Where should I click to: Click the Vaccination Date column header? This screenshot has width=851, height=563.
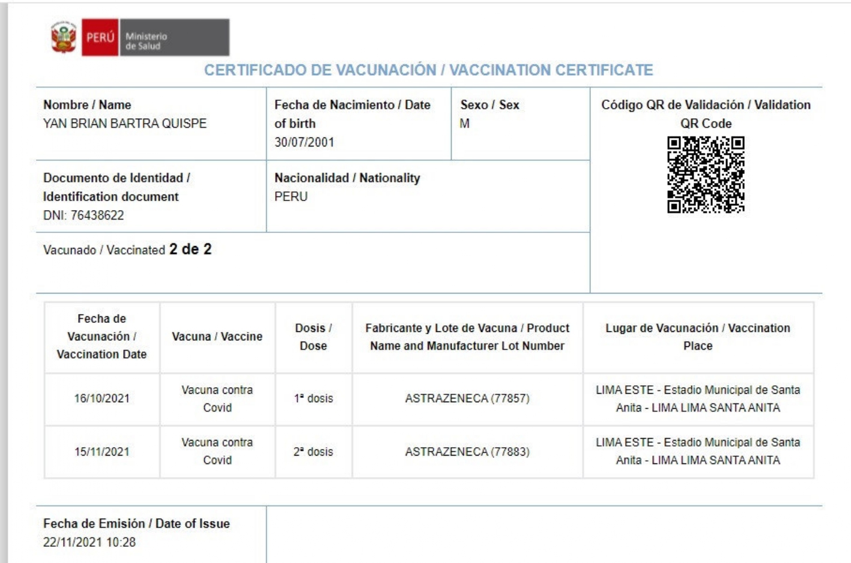pos(101,336)
